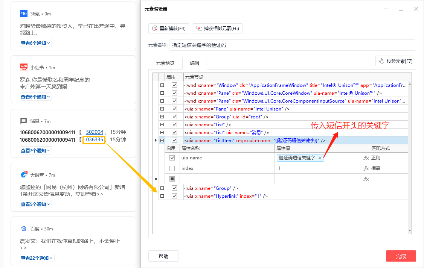Select the 编辑 tab
424x268 pixels.
[194, 63]
